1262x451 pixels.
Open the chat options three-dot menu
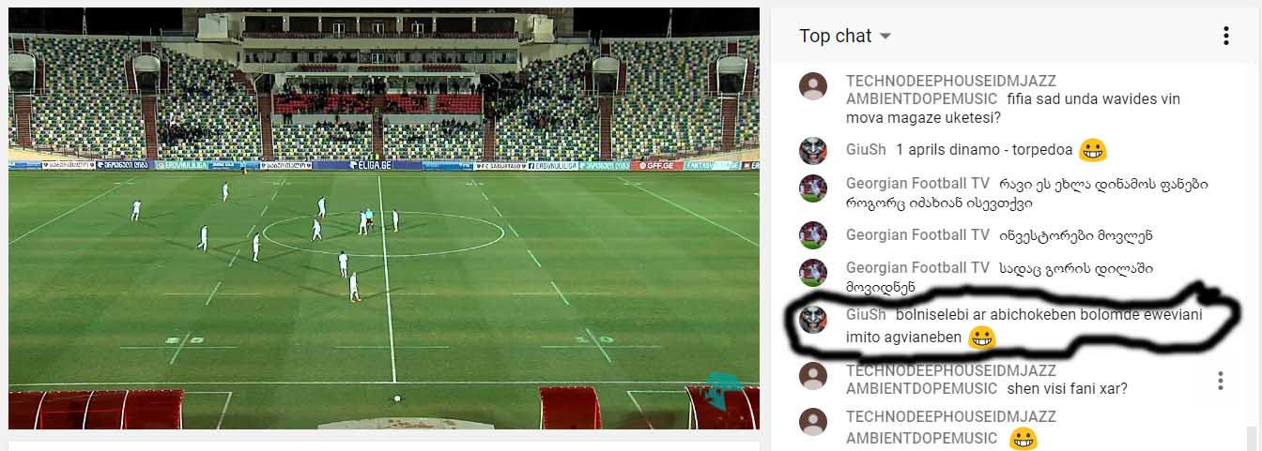[1225, 36]
